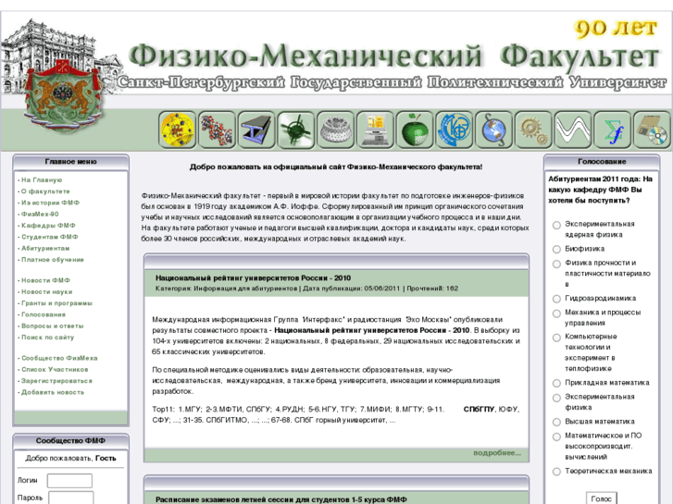Click the 'Логин' input field
Image resolution: width=673 pixels, height=504 pixels.
coord(69,480)
